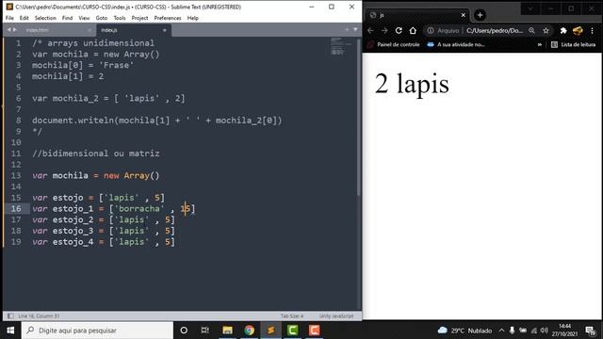Click the estojo_4 variable on line 19
Image resolution: width=603 pixels, height=339 pixels.
(73, 242)
